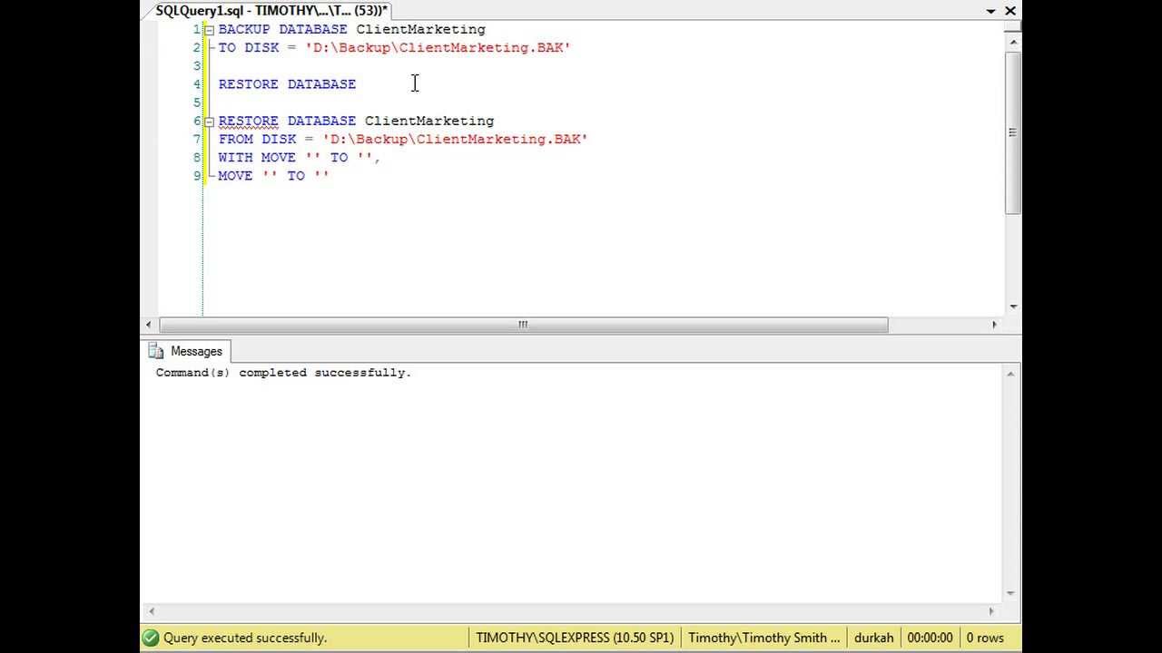The height and width of the screenshot is (653, 1162).
Task: Click the TO DISK backup path string
Action: (x=438, y=48)
